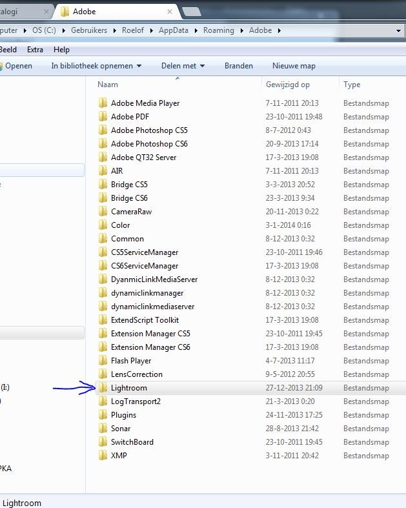Image resolution: width=406 pixels, height=508 pixels.
Task: Go to AppData in the address path
Action: click(x=174, y=30)
